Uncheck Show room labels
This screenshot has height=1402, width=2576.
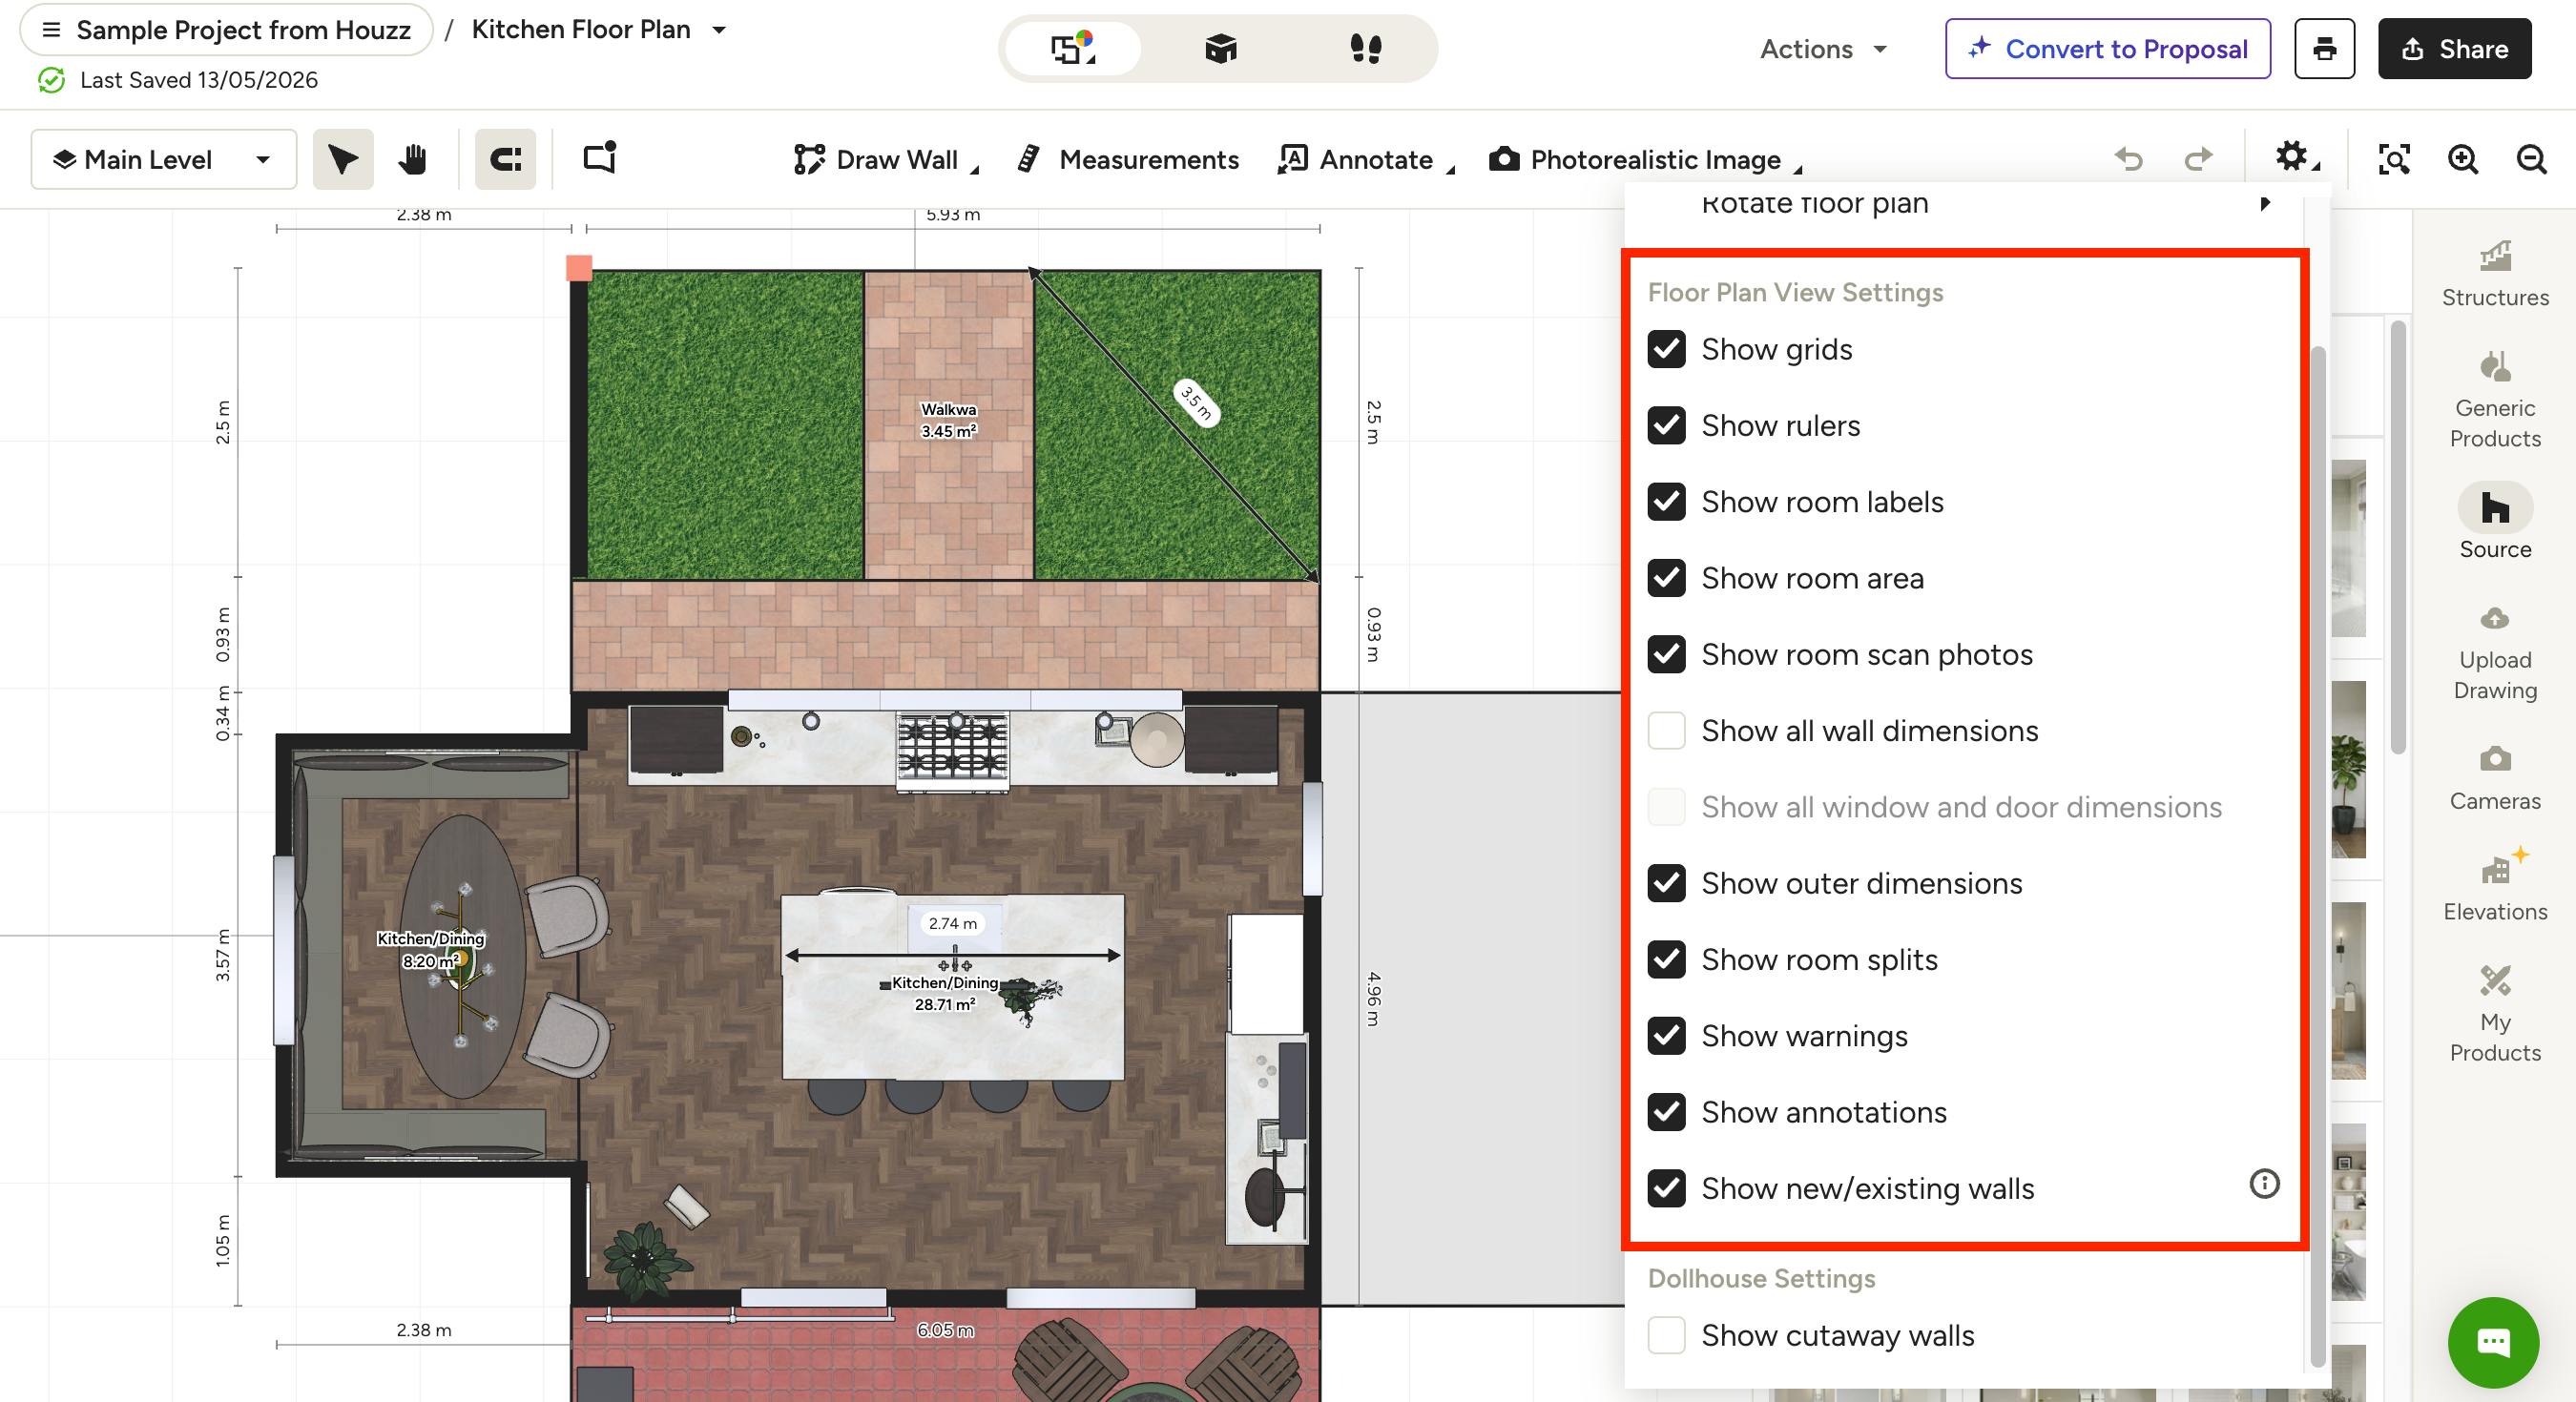(x=1666, y=501)
